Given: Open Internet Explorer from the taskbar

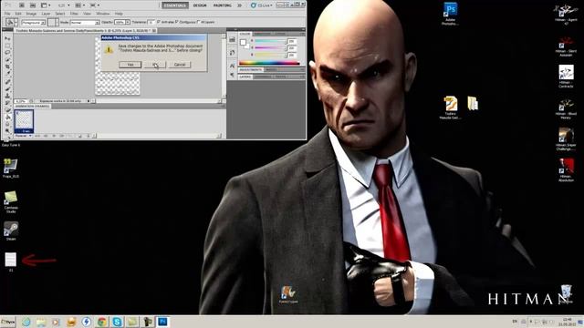Looking at the screenshot, I should pos(26,322).
